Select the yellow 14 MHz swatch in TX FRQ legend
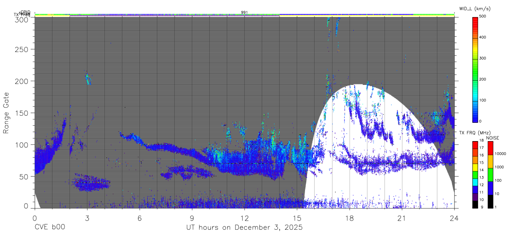Screen dimensions: 511x236 475,167
